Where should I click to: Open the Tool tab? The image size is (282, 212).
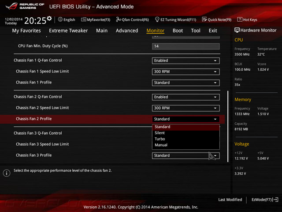pyautogui.click(x=196, y=30)
